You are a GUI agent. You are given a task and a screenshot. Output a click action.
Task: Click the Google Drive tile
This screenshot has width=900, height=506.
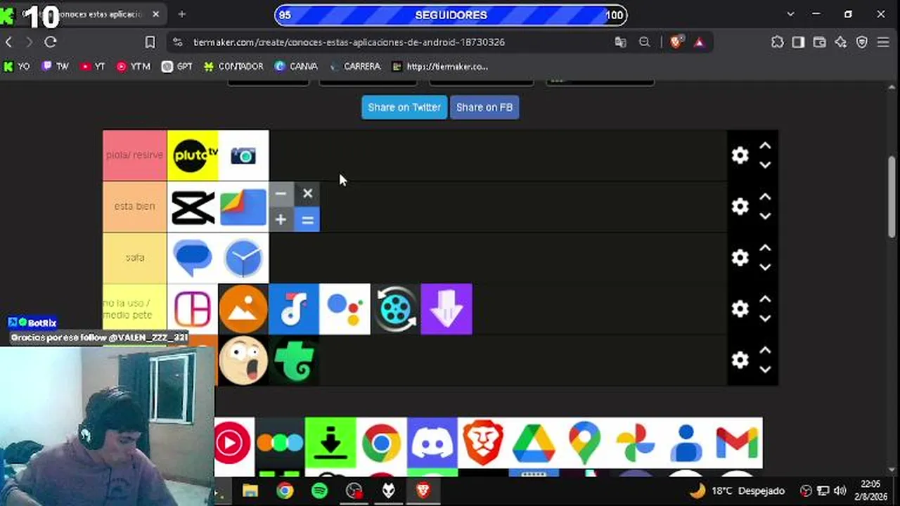point(534,443)
